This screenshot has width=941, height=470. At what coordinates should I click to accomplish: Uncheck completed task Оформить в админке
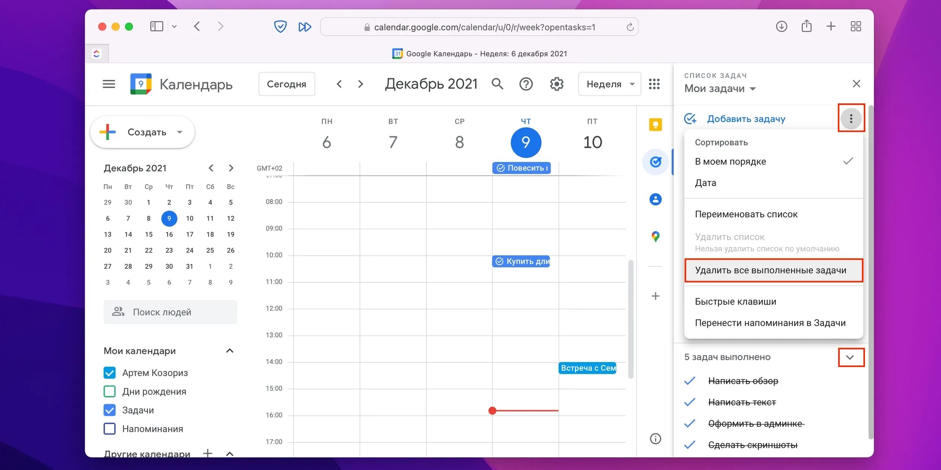(690, 423)
